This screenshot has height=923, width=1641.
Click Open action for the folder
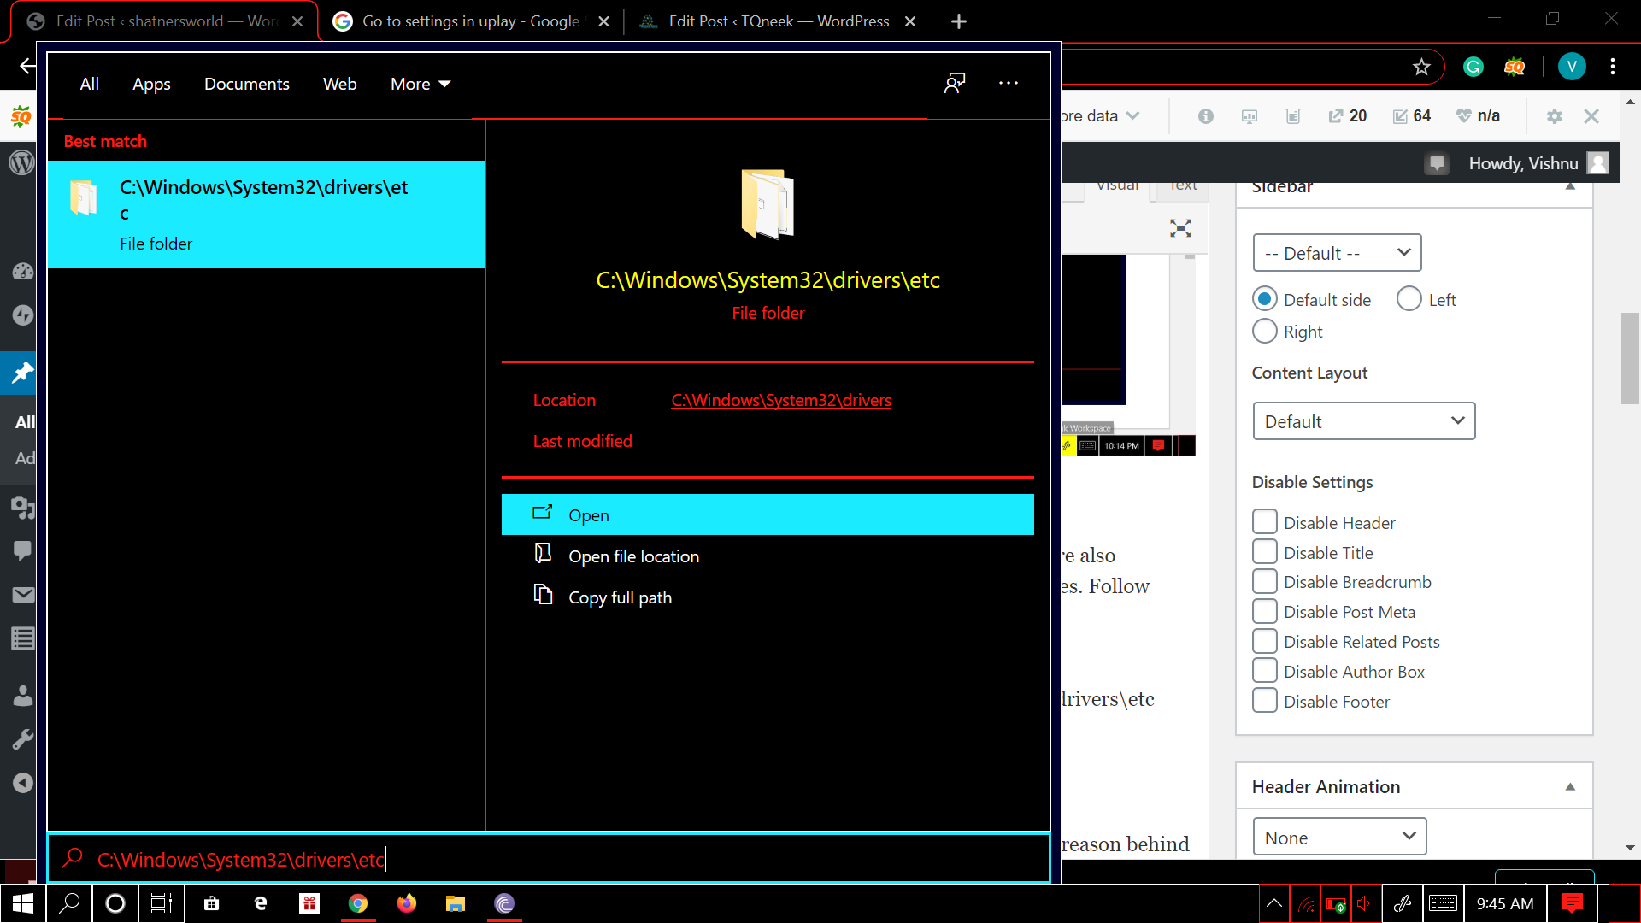coord(768,514)
